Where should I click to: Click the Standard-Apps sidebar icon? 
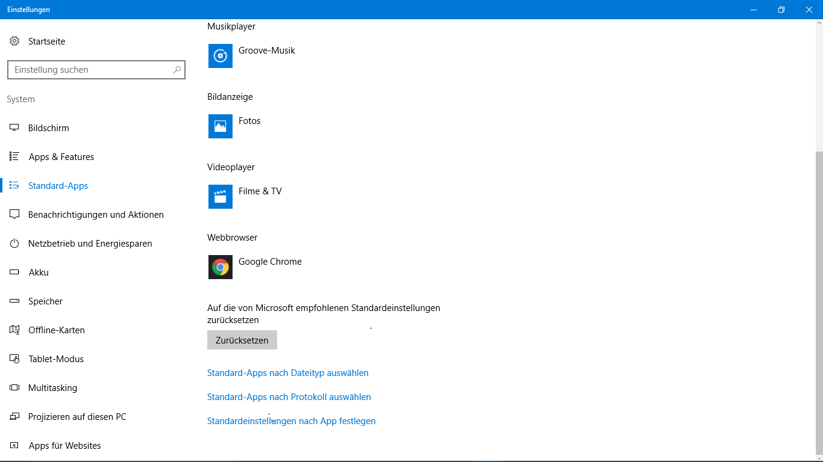(14, 186)
